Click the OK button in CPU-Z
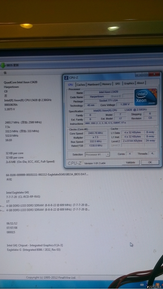The height and width of the screenshot is (289, 163). [150, 162]
